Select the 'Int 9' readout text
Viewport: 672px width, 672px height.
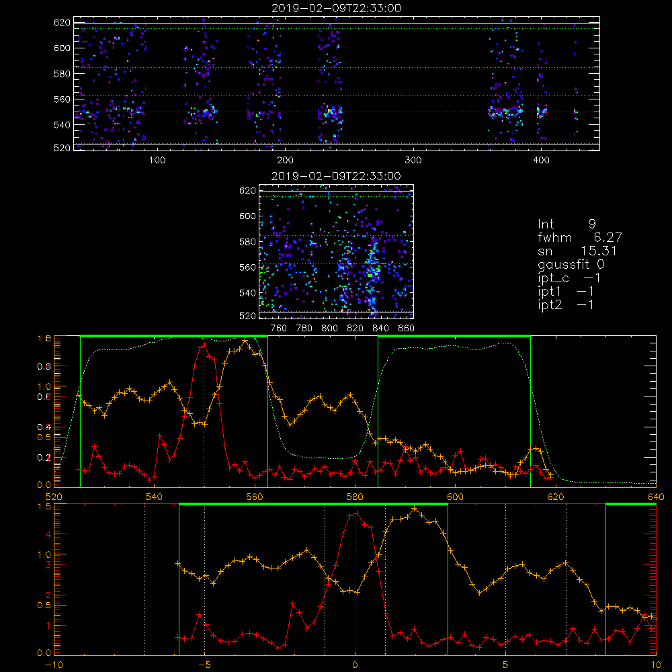[566, 224]
